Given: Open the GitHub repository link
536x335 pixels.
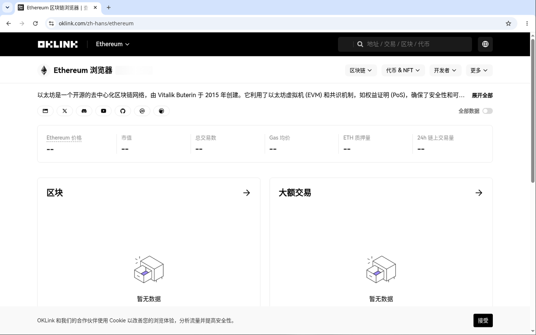Looking at the screenshot, I should tap(123, 111).
